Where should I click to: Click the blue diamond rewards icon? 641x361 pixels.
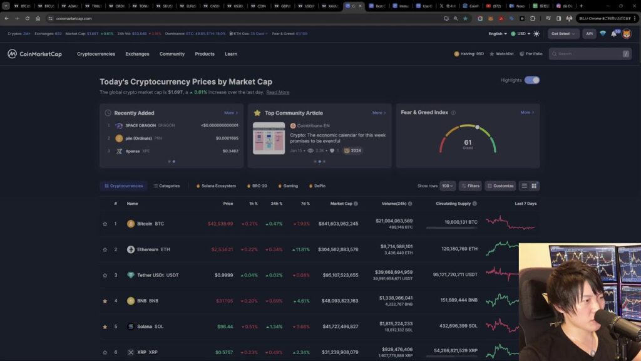tap(603, 34)
